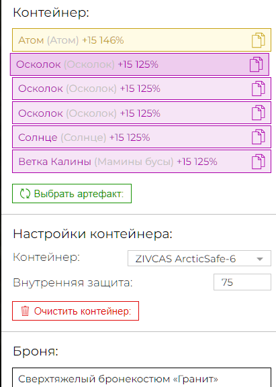Open the middle Осколок artifact entry
Viewport: 276px width, 387px height.
142,89
